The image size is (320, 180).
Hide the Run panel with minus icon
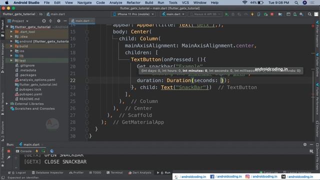pyautogui.click(x=311, y=144)
